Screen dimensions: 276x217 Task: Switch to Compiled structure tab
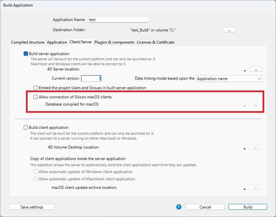pyautogui.click(x=27, y=42)
